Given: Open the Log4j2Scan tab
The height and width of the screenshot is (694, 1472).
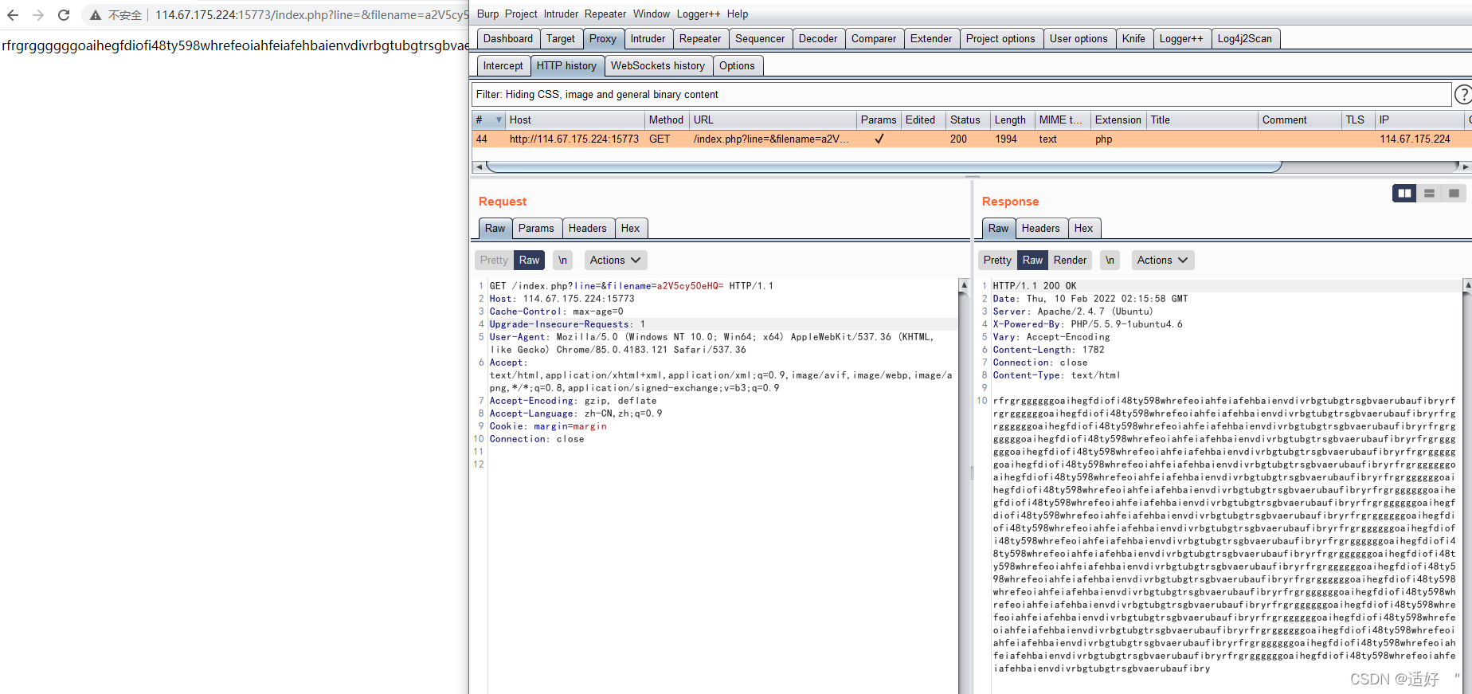Looking at the screenshot, I should click(1245, 38).
